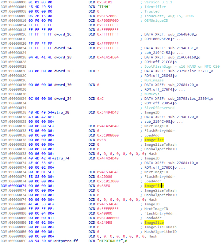Click the dword_1C label
222x243 pixels.
(x=63, y=34)
